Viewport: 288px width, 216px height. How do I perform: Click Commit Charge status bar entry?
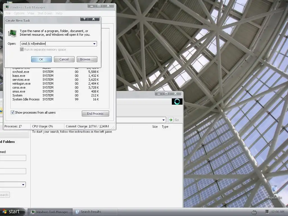[87, 126]
